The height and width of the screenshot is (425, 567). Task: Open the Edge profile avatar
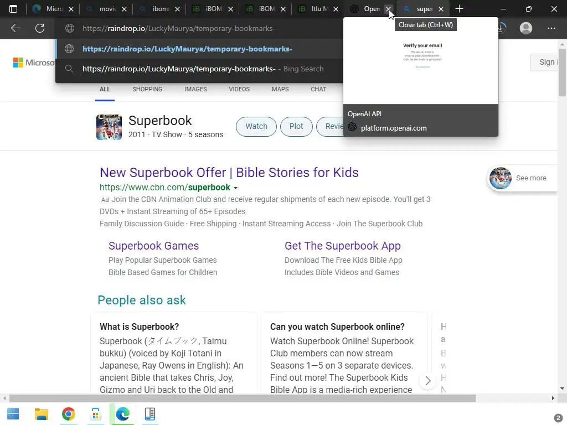pyautogui.click(x=526, y=28)
